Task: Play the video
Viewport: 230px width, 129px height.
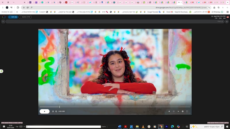Action: [45, 111]
